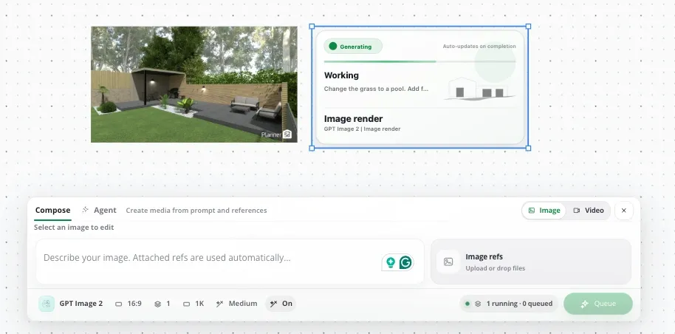Image resolution: width=675 pixels, height=334 pixels.
Task: Change the image count set to 1
Action: [162, 304]
